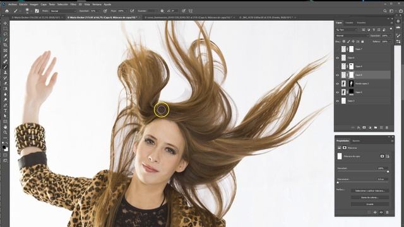Select the Clone Stamp tool
Screen dimensions: 404x227
(5, 73)
